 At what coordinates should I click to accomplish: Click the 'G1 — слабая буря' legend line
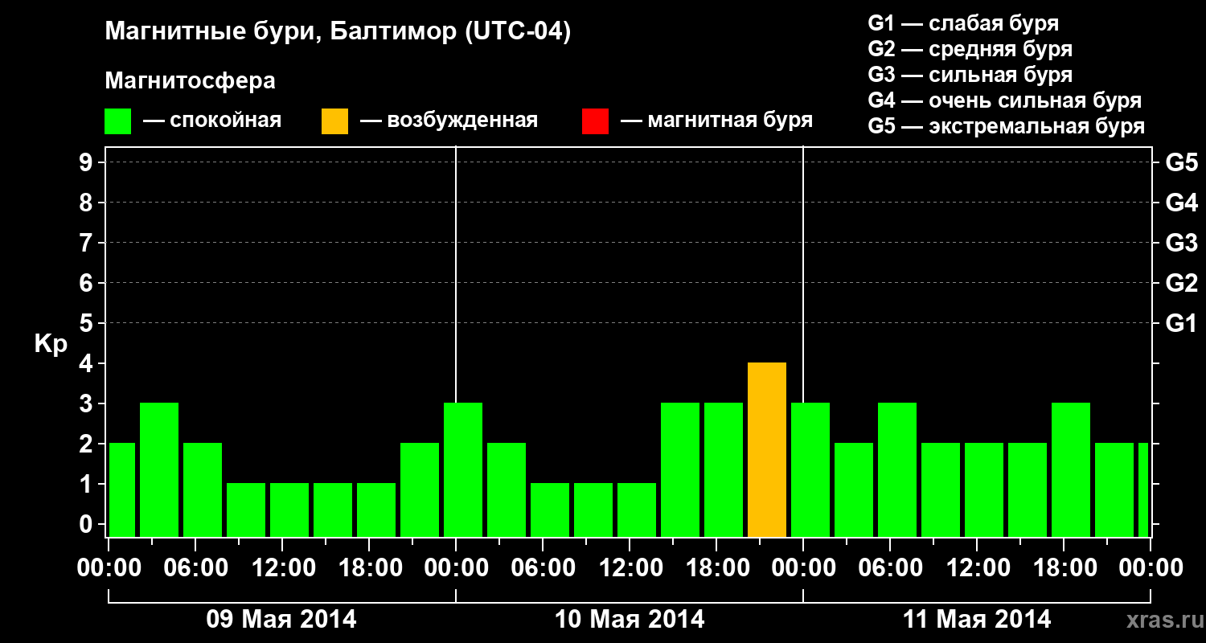[963, 23]
